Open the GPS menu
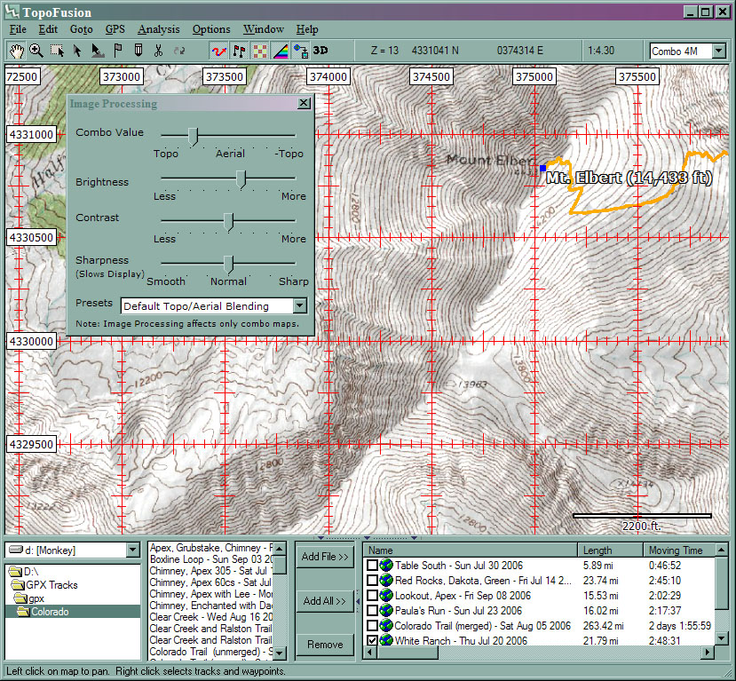736x681 pixels. click(x=115, y=29)
